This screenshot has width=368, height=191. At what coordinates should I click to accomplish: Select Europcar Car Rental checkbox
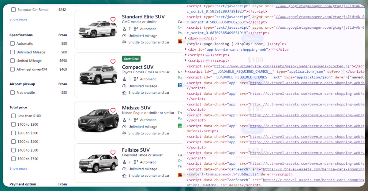point(13,10)
